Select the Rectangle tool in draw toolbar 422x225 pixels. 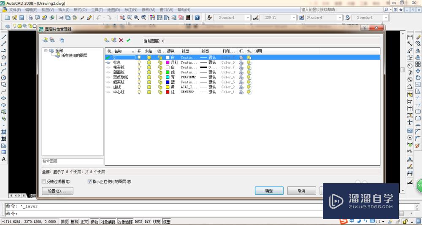[x=4, y=64]
